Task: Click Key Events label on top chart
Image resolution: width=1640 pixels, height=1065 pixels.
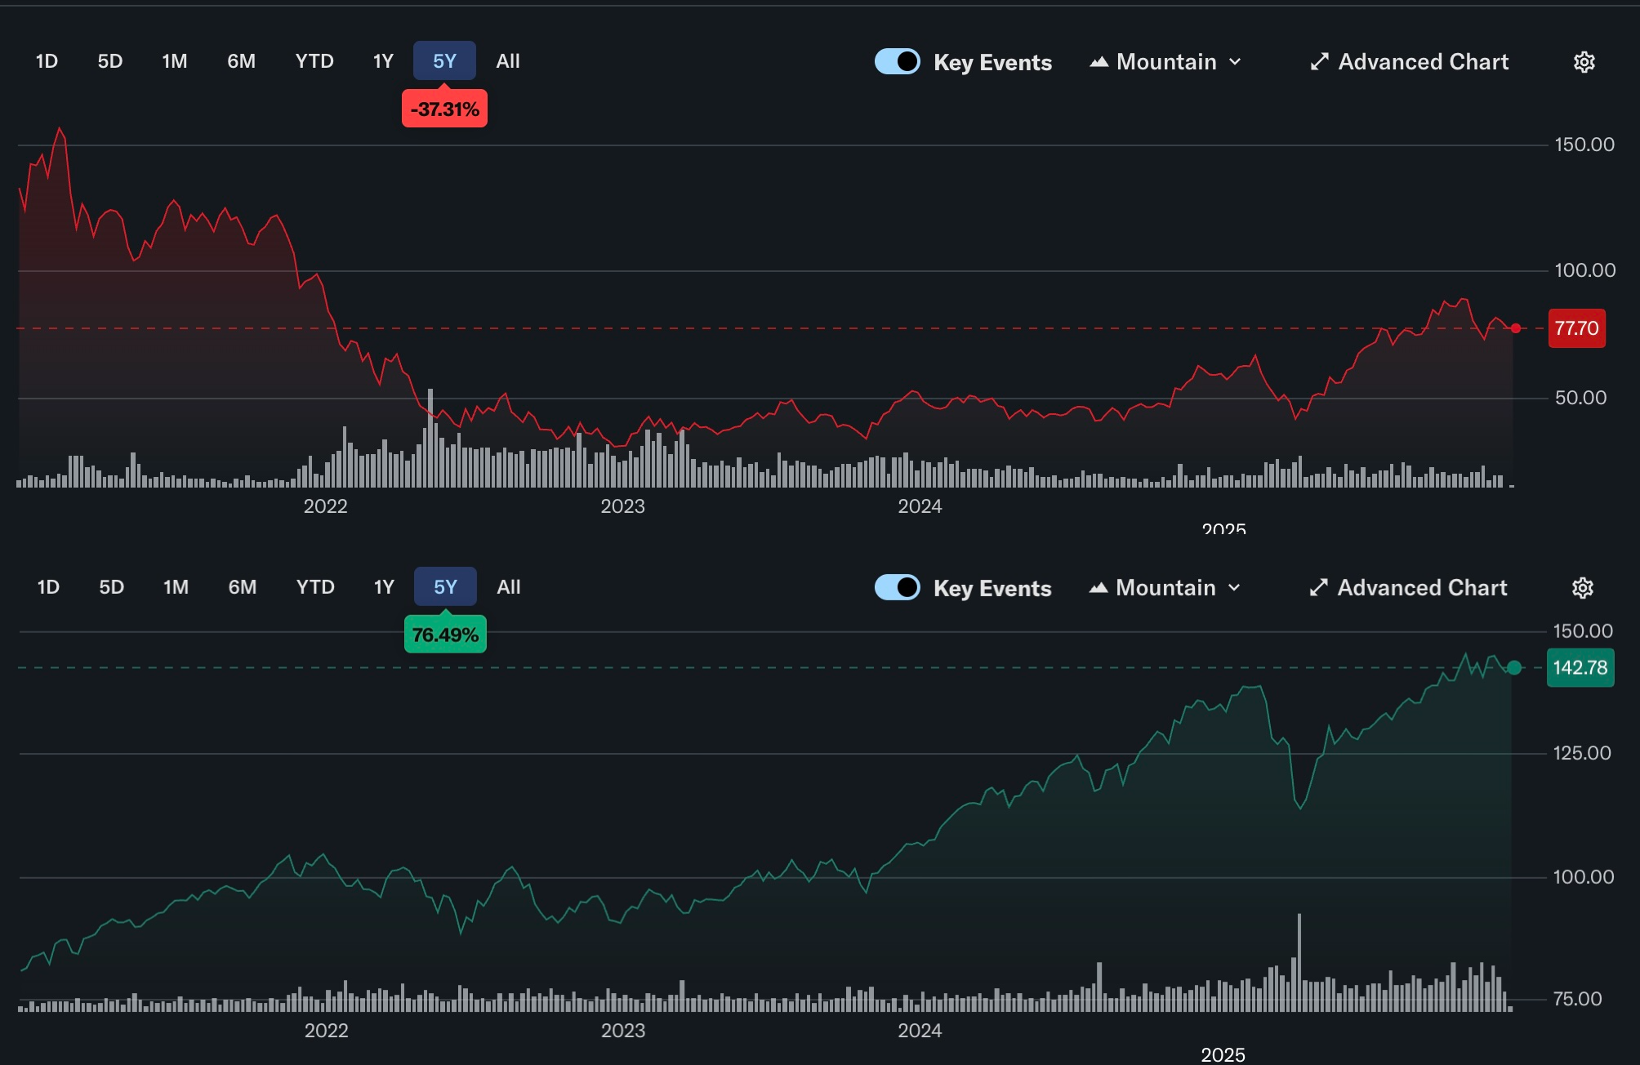Action: [992, 63]
